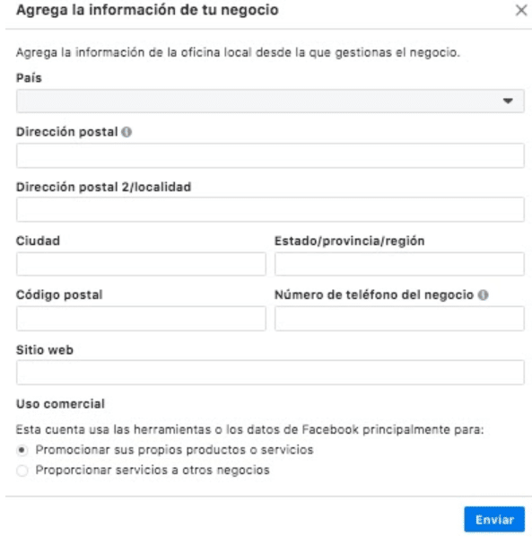Select the Ciudad text field
This screenshot has width=532, height=537.
(141, 264)
